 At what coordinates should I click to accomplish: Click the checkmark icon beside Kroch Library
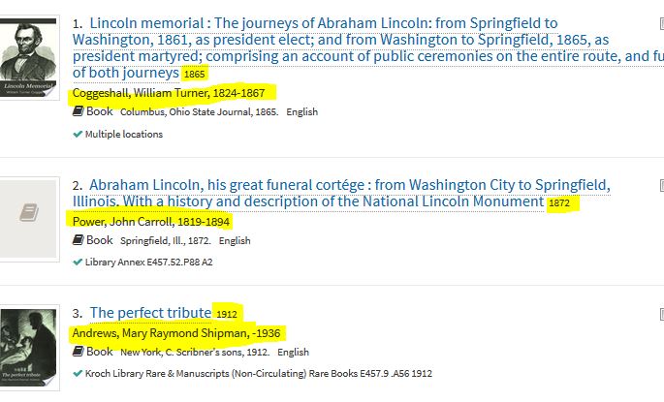pyautogui.click(x=78, y=373)
